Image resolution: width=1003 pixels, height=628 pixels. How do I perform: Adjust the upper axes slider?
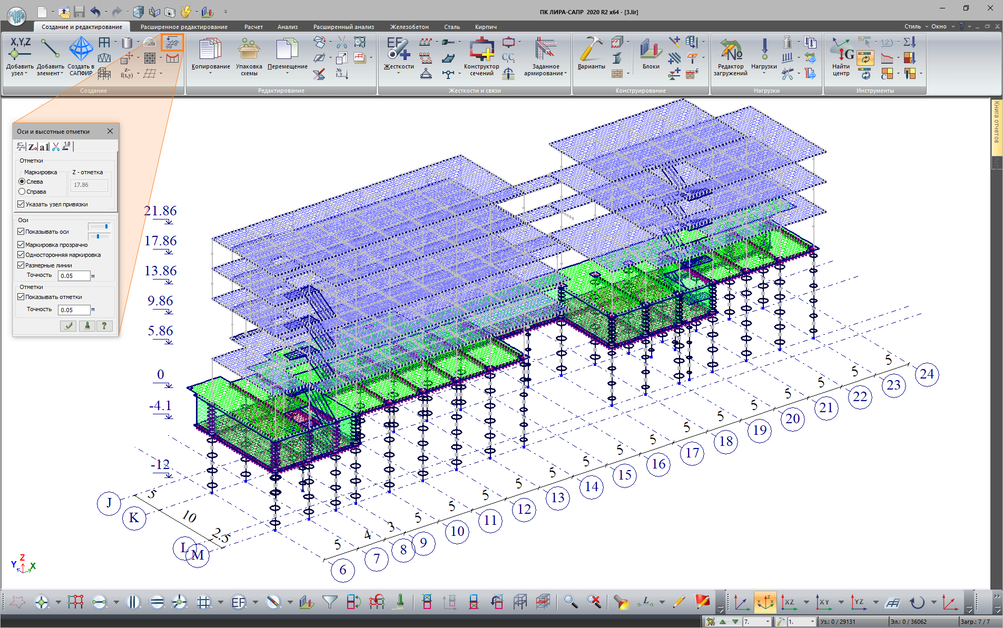(100, 226)
